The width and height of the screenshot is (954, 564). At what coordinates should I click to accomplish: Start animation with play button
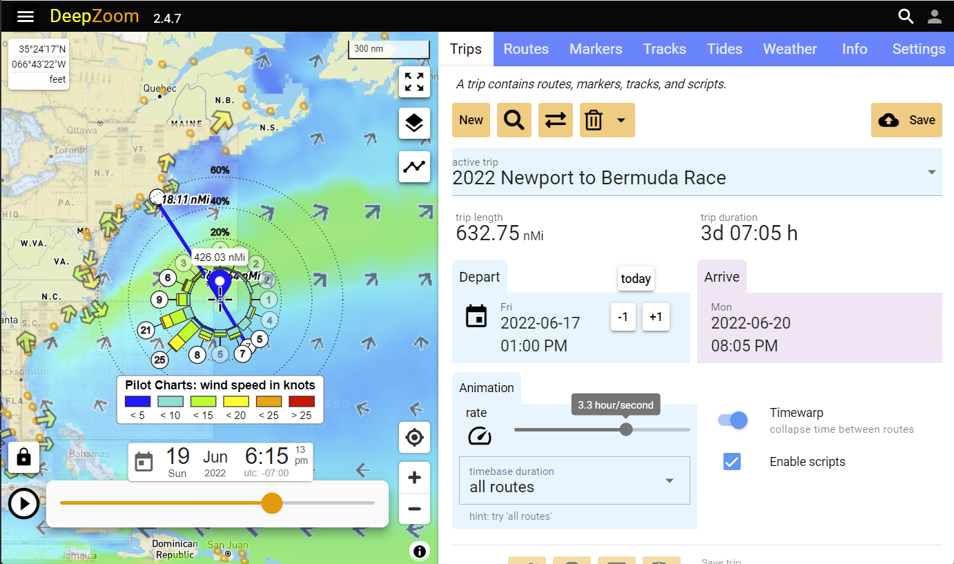[24, 504]
